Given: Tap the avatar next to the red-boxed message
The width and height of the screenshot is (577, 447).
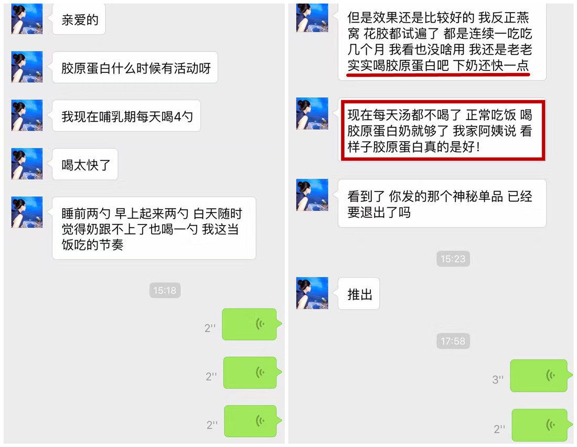Looking at the screenshot, I should 312,113.
